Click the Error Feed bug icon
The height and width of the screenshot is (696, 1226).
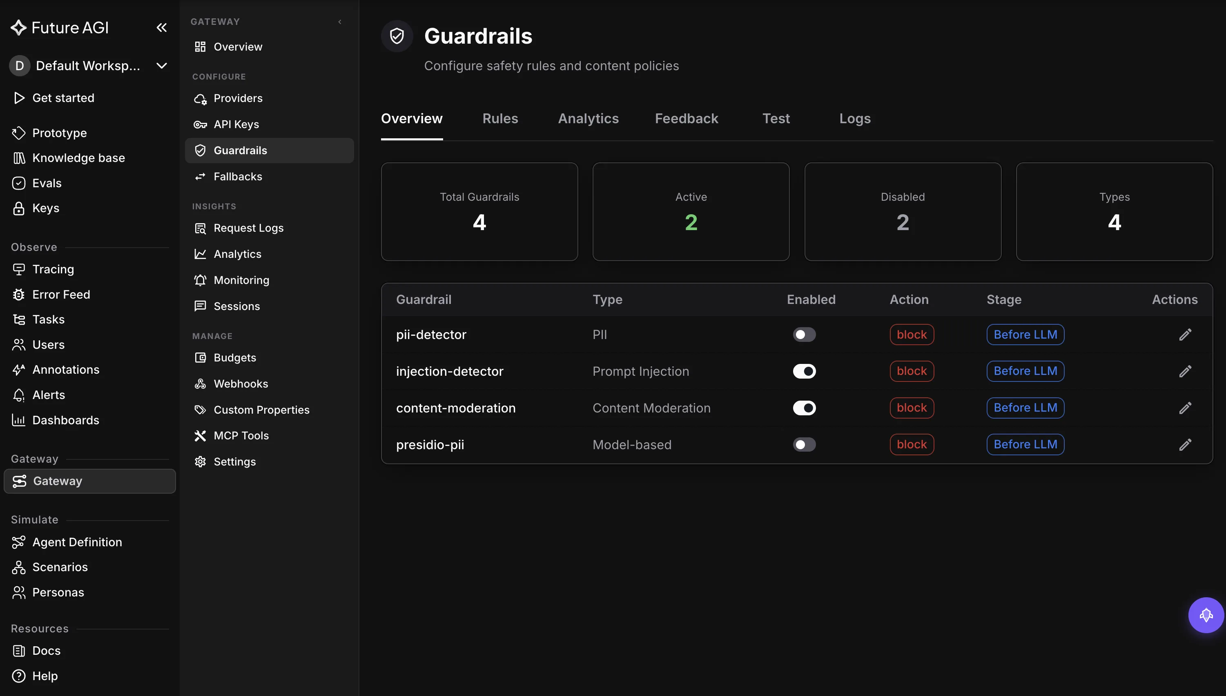point(19,295)
